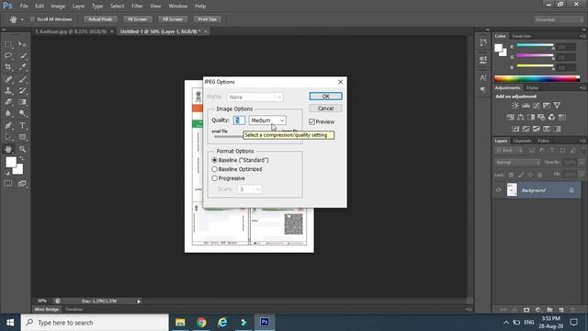Viewport: 588px width, 331px height.
Task: Select the Gradient tool
Action: click(22, 102)
